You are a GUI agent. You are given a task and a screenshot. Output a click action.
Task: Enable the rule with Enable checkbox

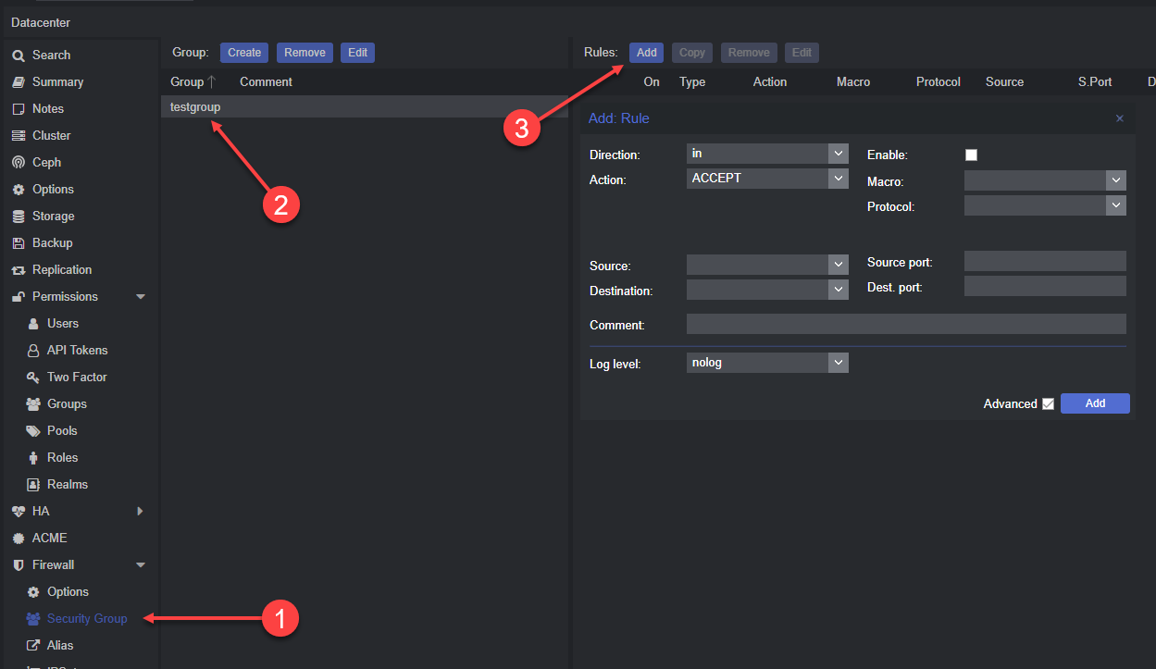click(x=971, y=155)
